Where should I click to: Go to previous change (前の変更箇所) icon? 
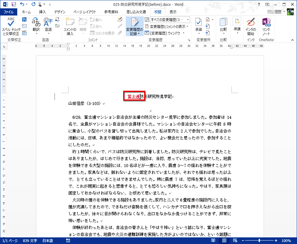208,26
